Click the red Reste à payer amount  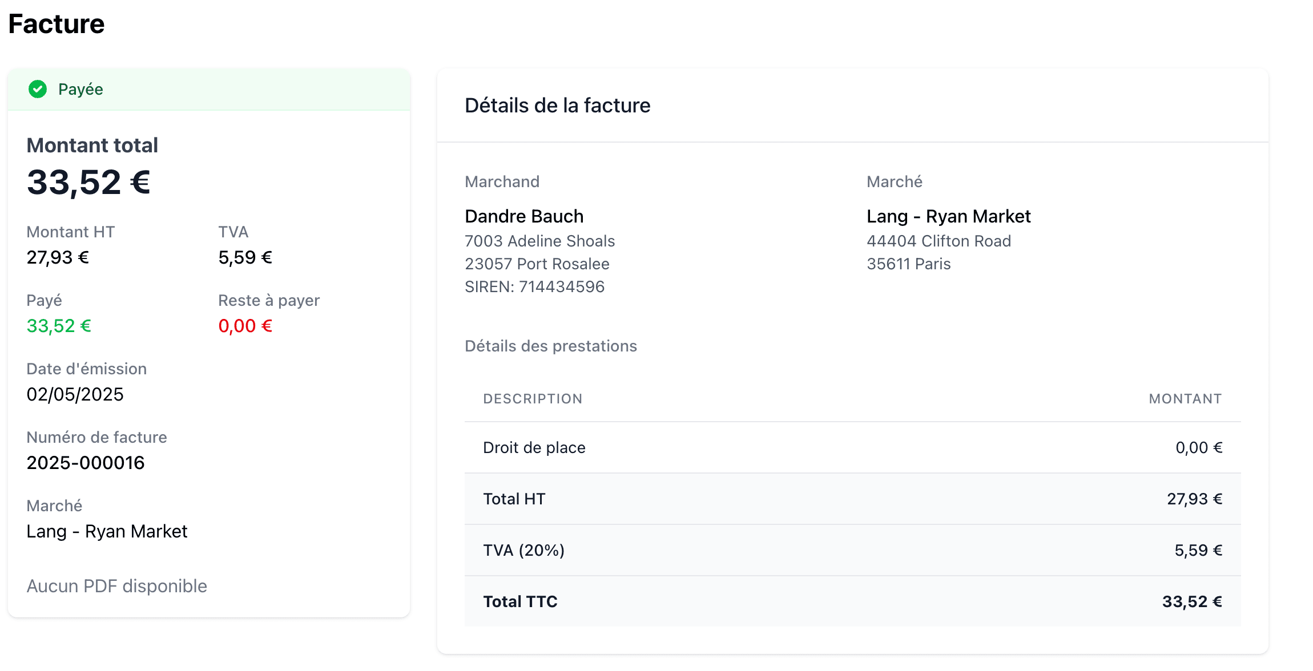(x=245, y=325)
